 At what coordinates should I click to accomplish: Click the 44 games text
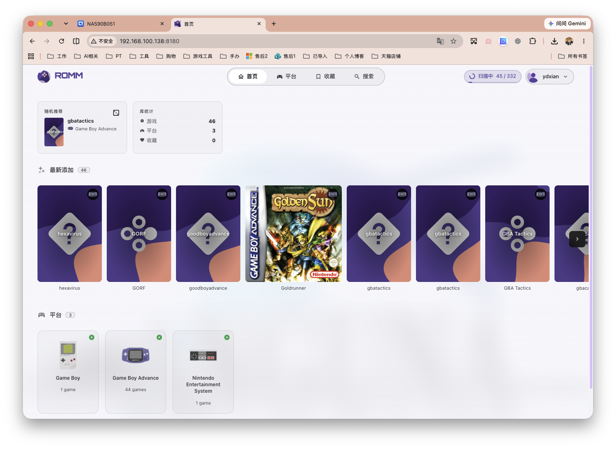136,390
